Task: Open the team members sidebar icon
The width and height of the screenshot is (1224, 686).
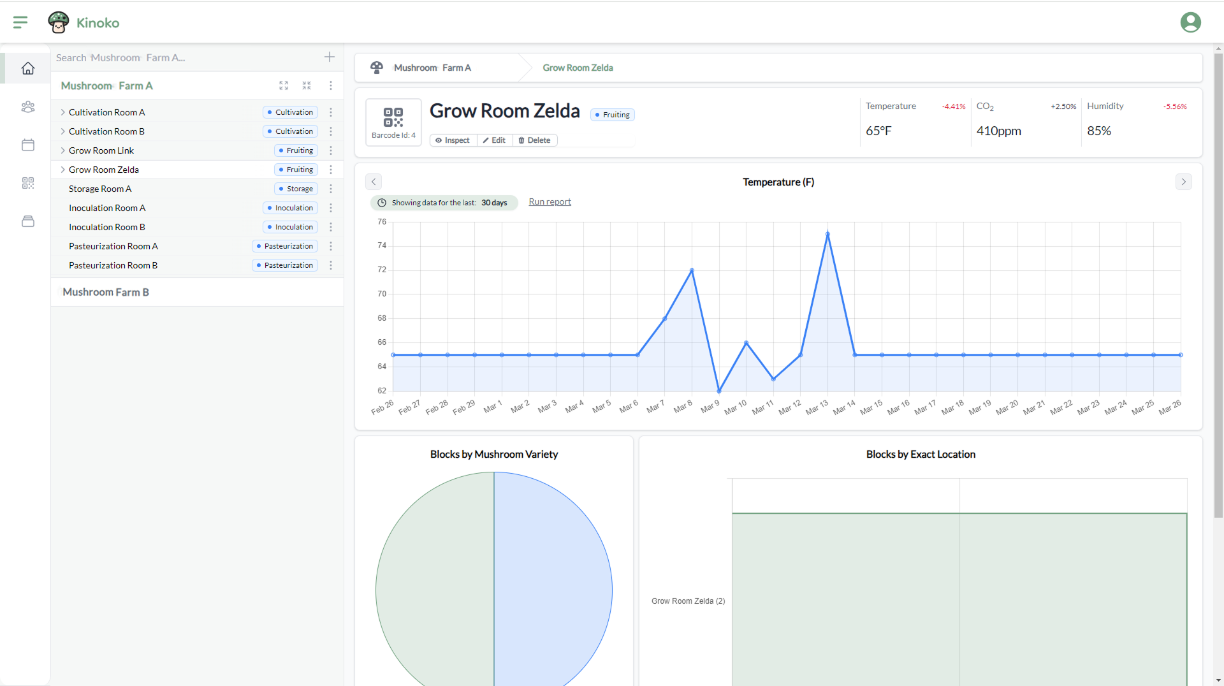Action: pos(28,106)
